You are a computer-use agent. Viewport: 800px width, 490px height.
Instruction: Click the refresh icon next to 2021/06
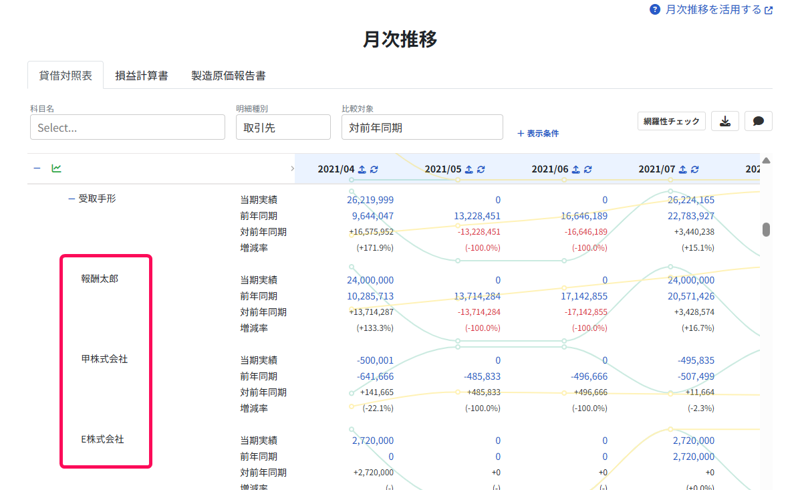pos(587,169)
